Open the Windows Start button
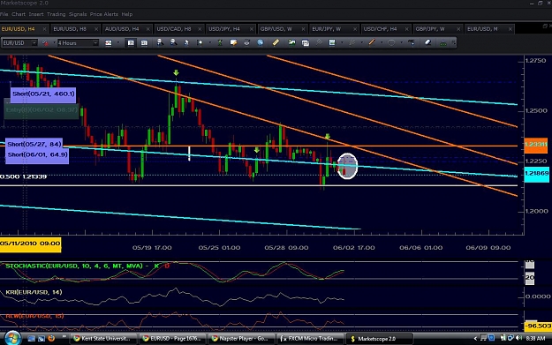 [12, 338]
